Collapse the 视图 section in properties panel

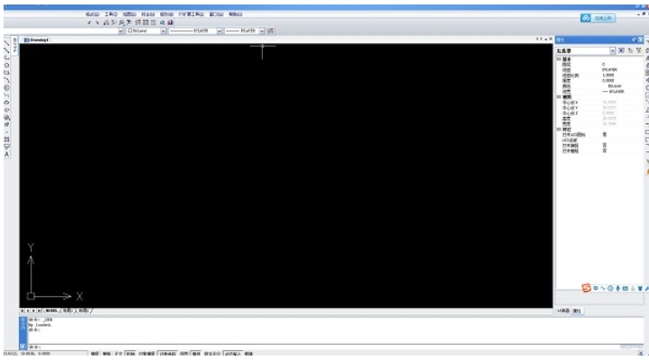tap(559, 97)
